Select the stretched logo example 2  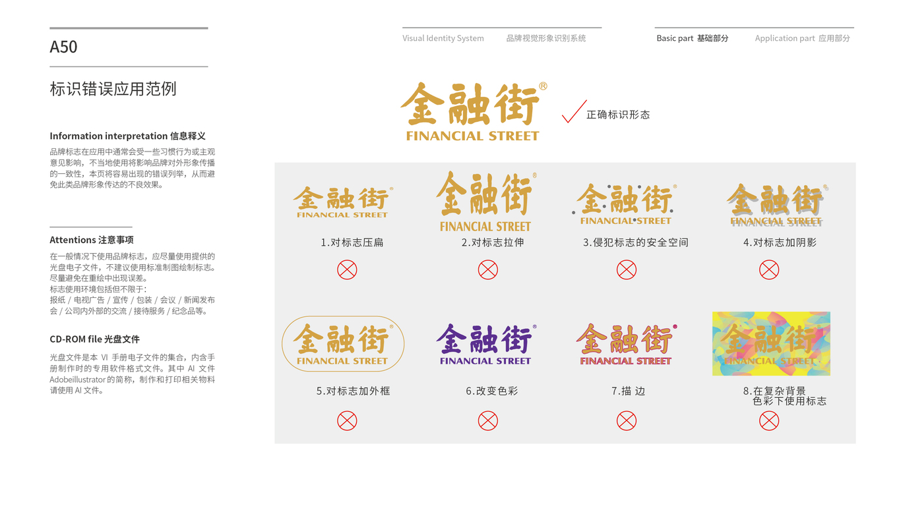click(486, 202)
